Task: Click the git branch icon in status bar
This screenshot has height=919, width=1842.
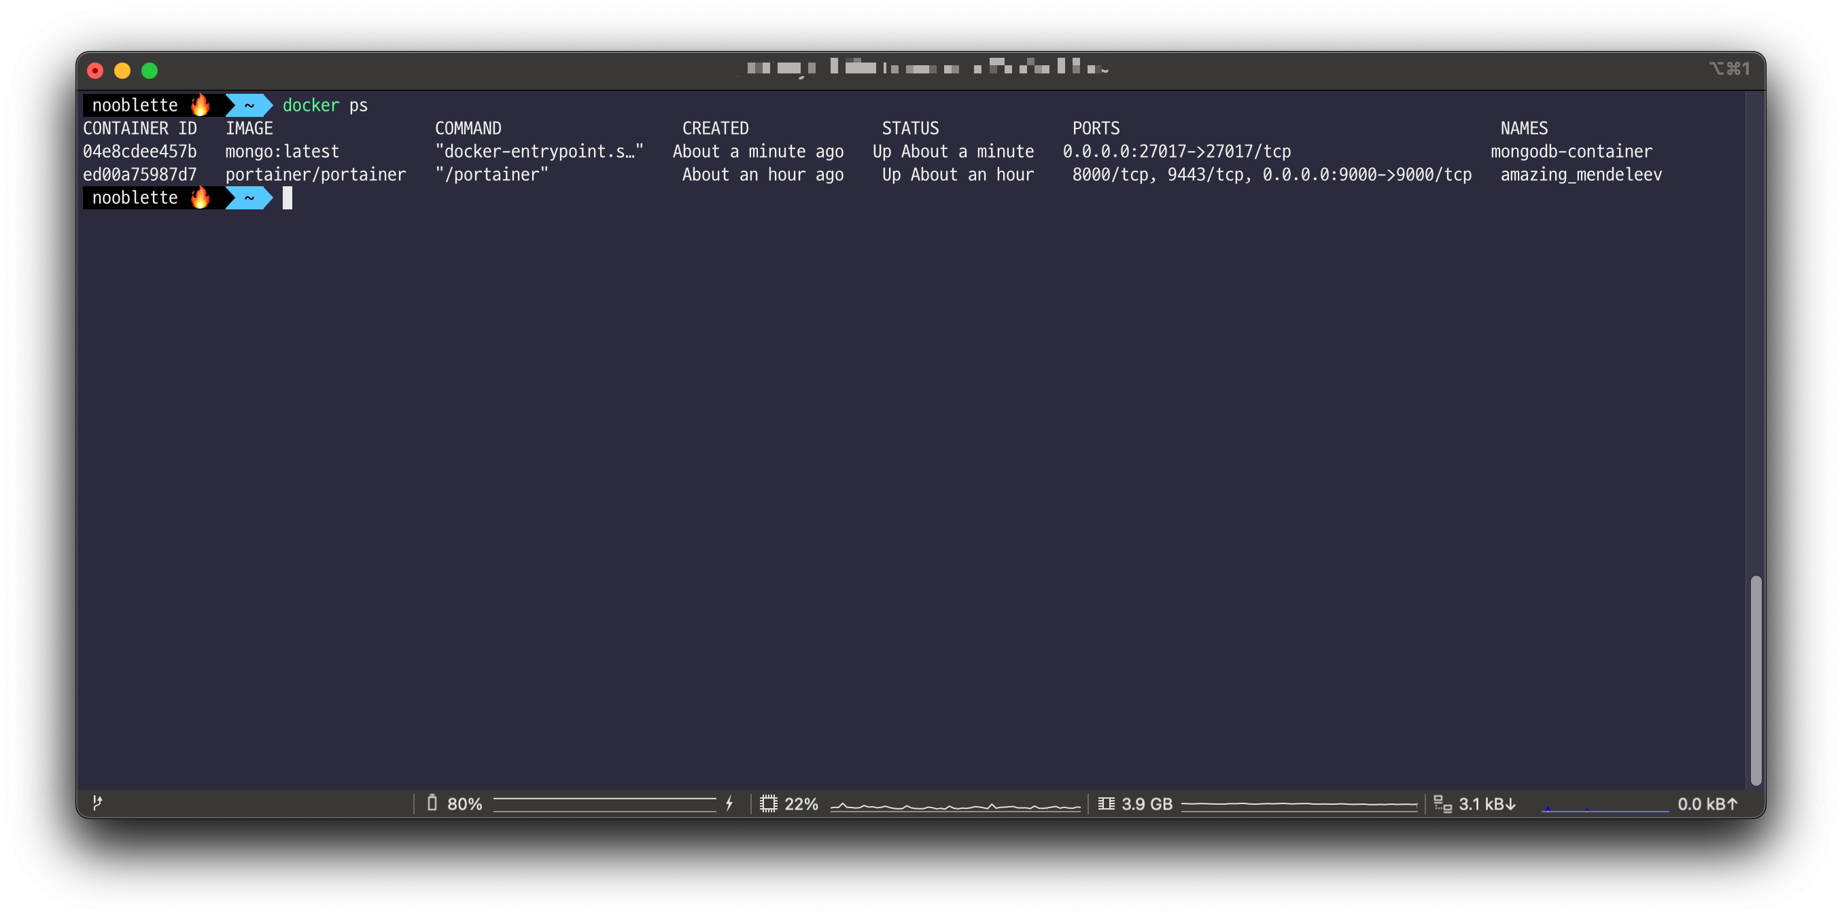Action: tap(97, 803)
